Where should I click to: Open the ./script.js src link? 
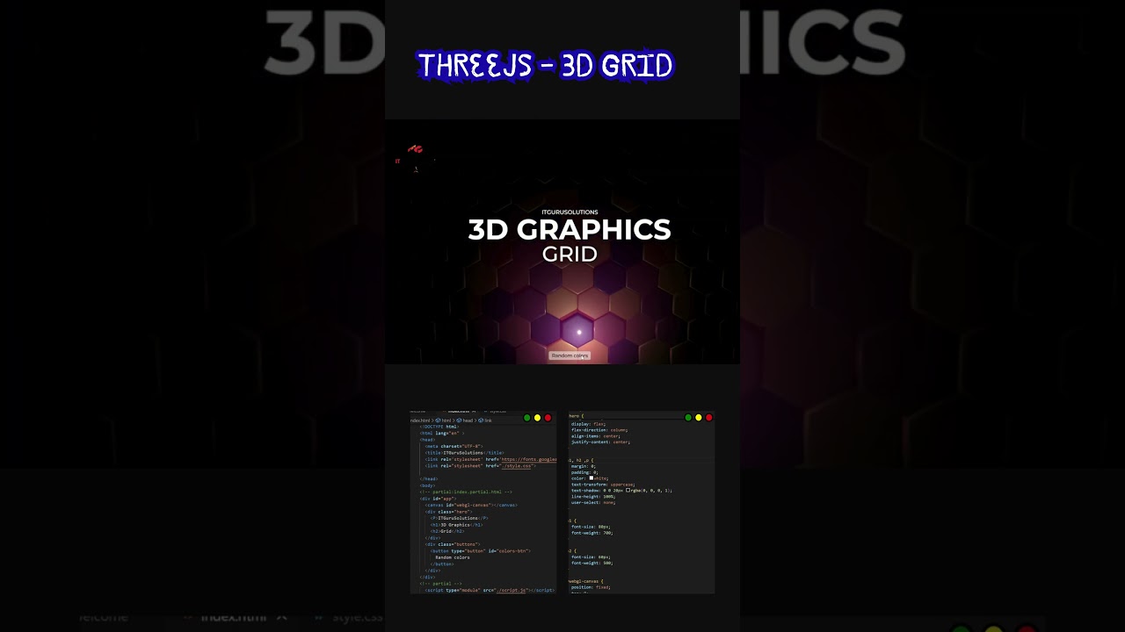(512, 591)
